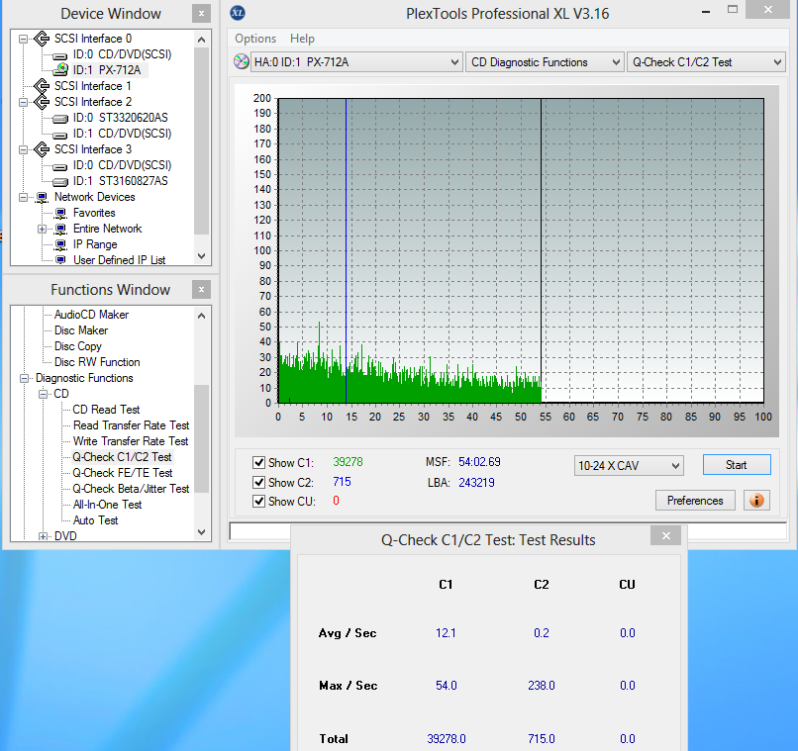Click the ST3160827AS hard drive icon
798x751 pixels.
[60, 181]
